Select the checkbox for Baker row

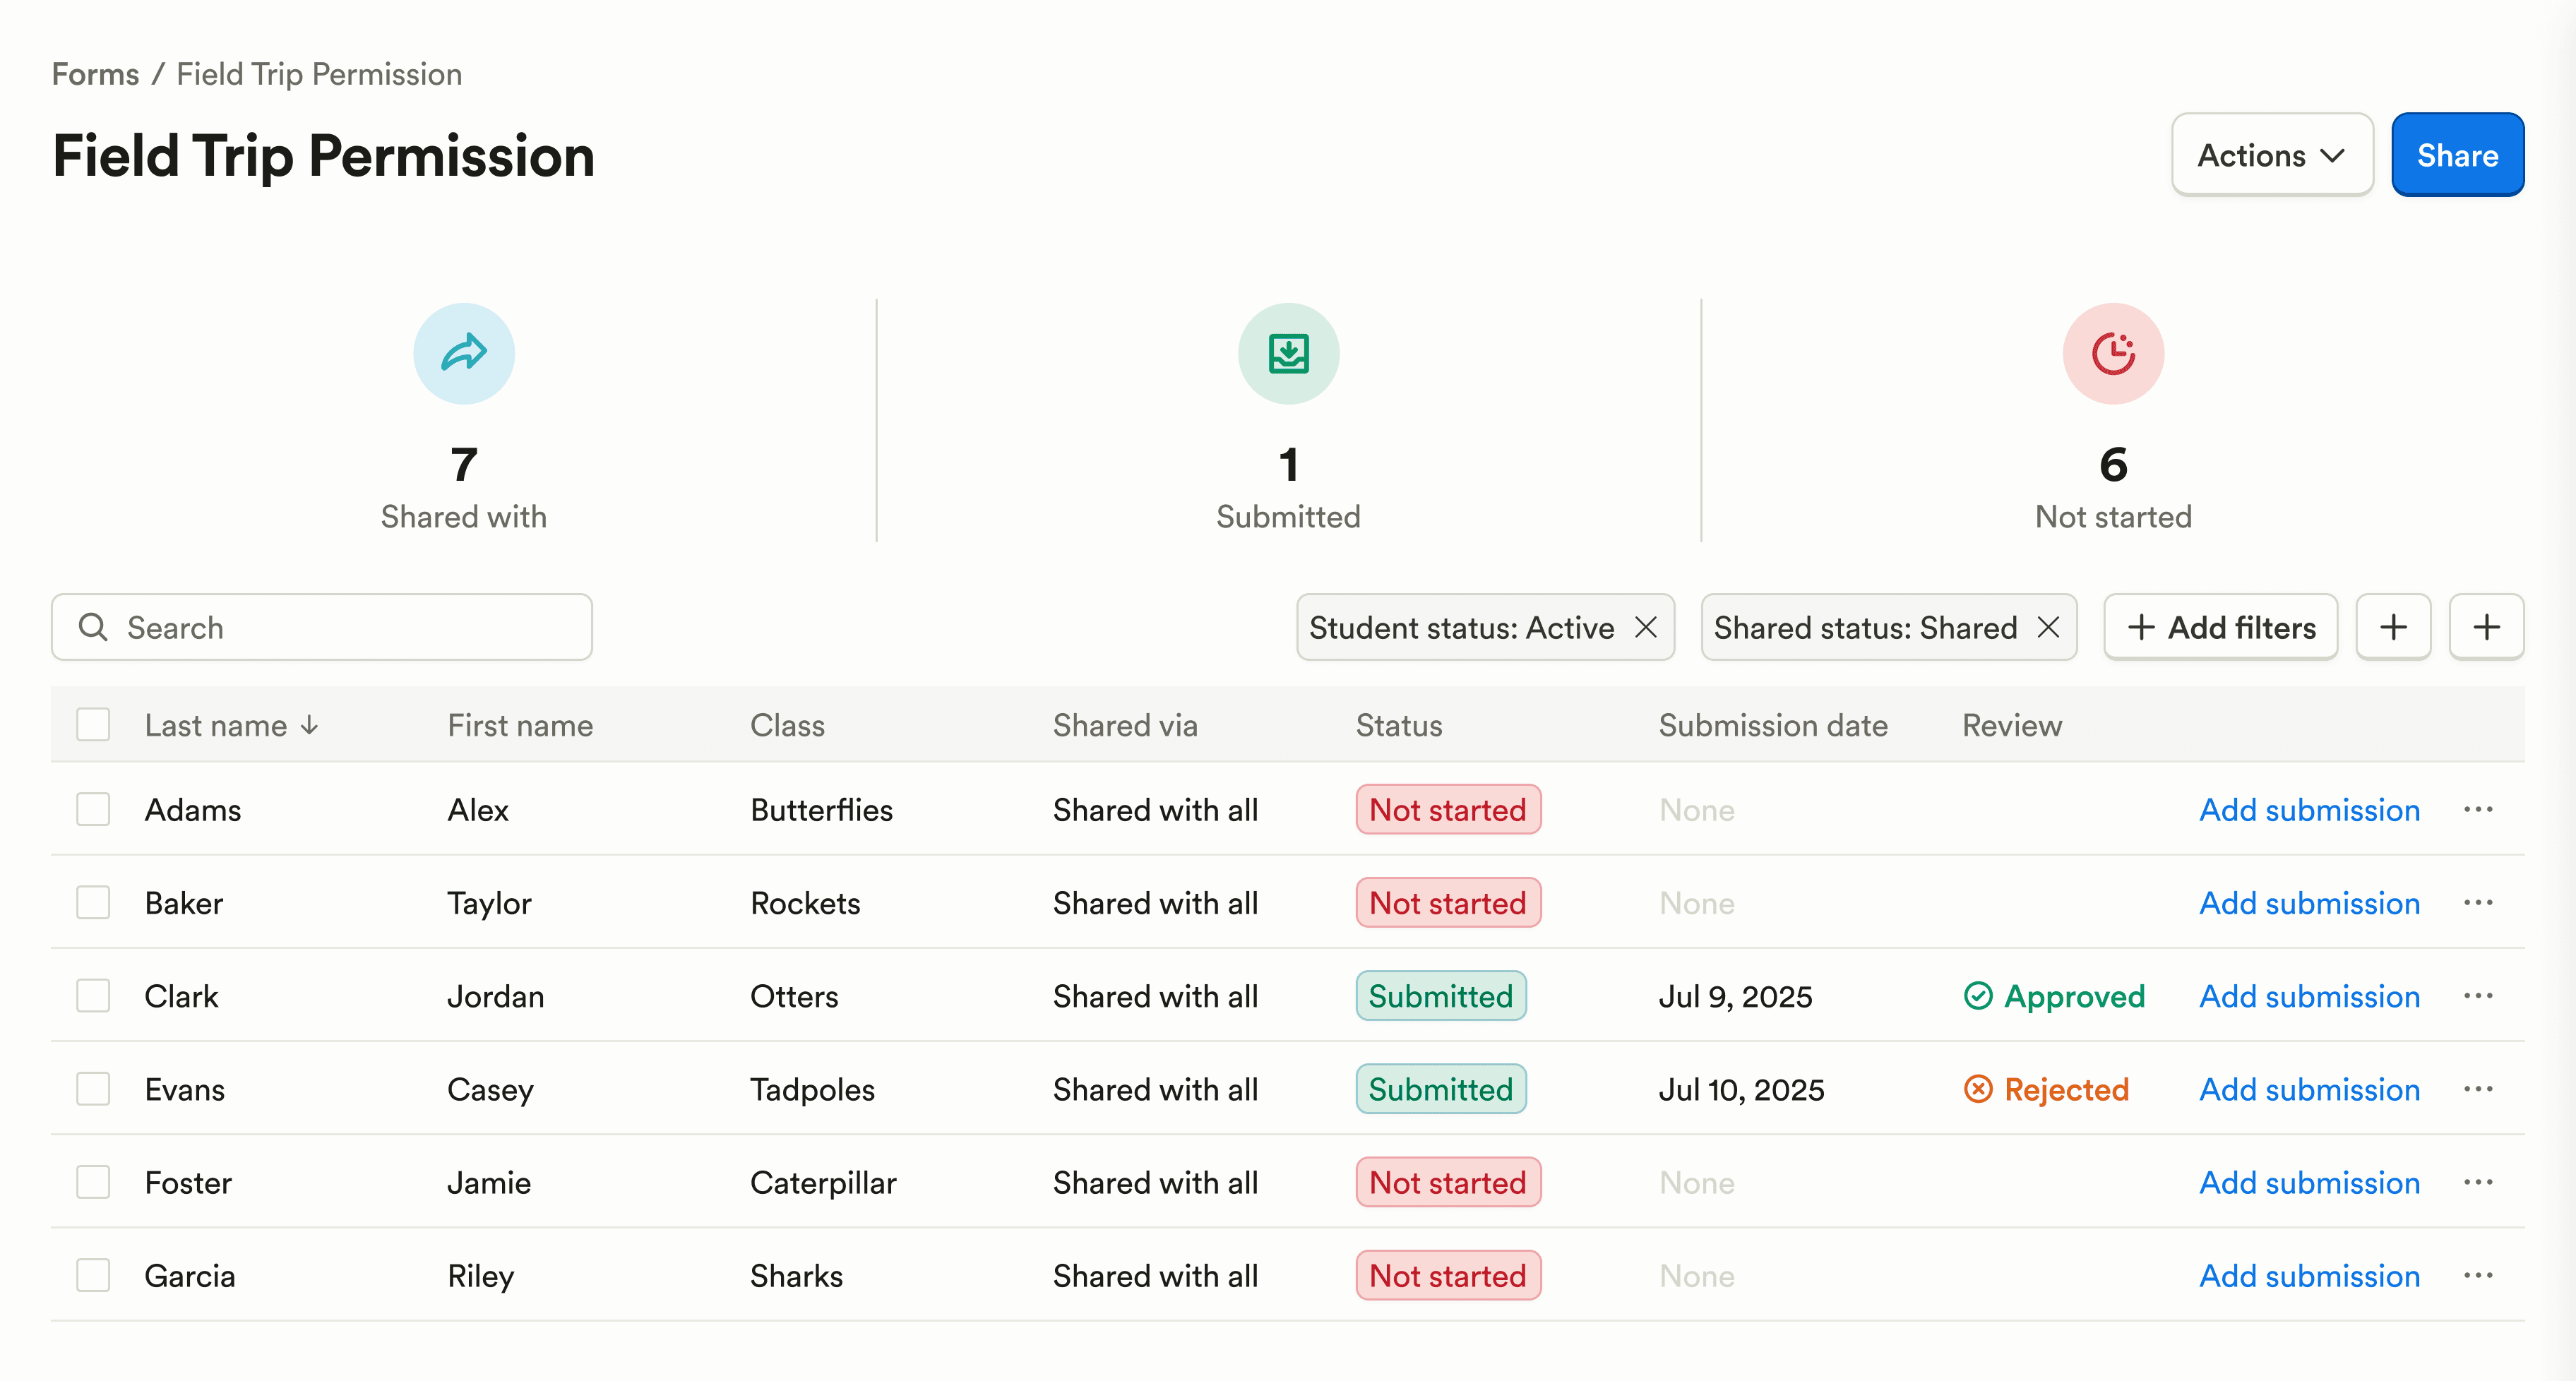pos(93,902)
